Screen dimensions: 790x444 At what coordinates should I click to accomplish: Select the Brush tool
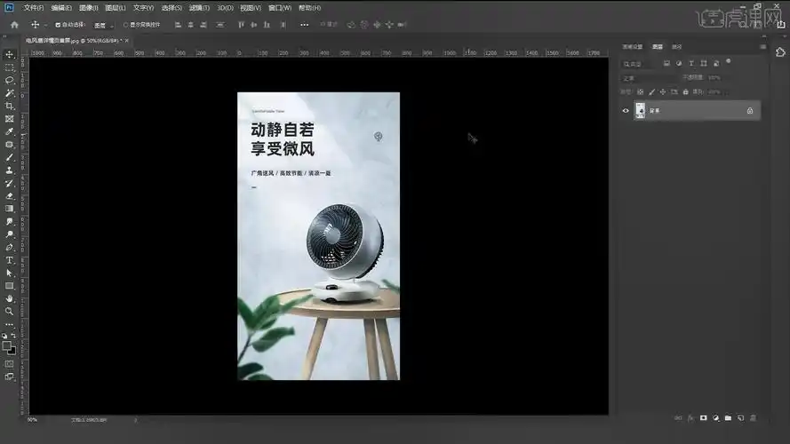tap(10, 157)
